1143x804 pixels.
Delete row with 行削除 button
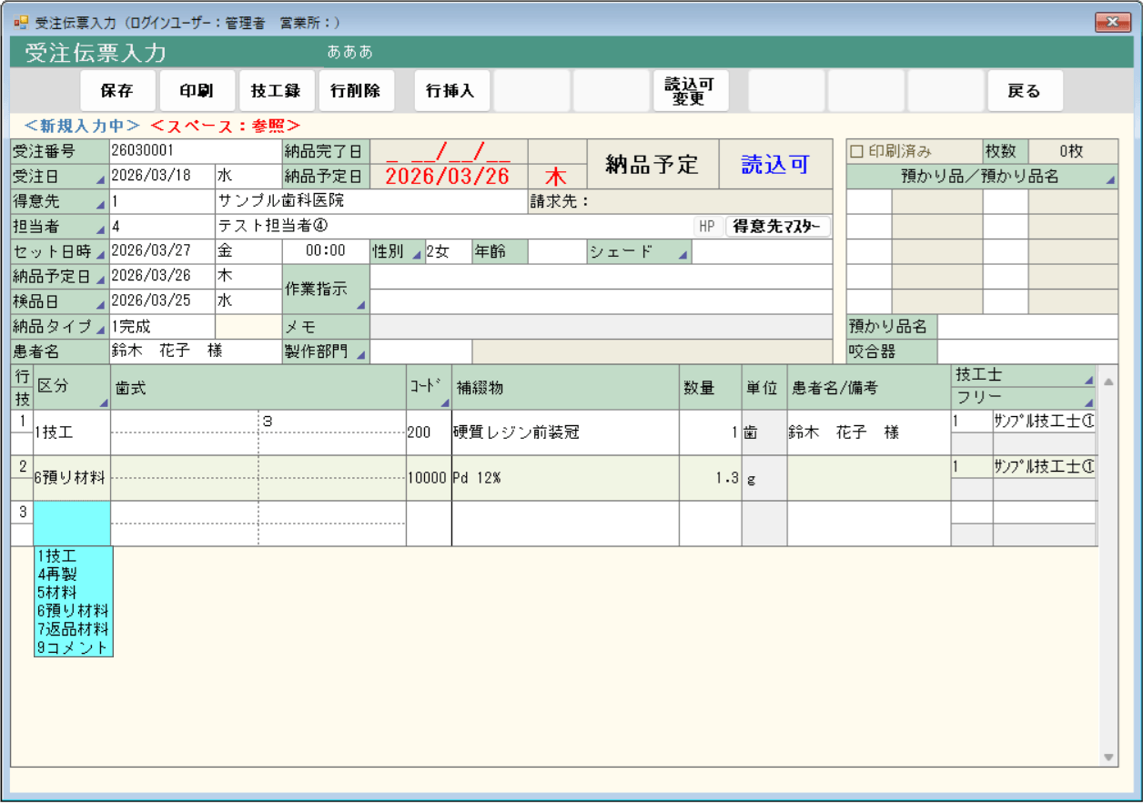pos(356,91)
